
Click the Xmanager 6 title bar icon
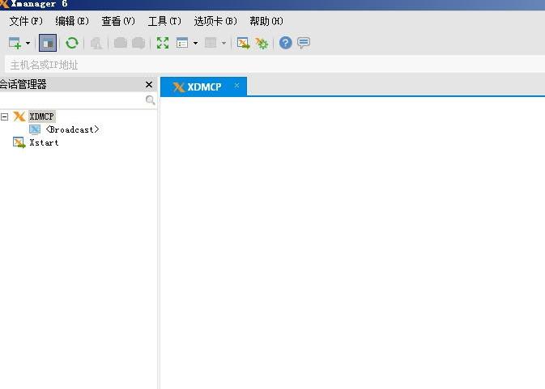click(x=4, y=4)
